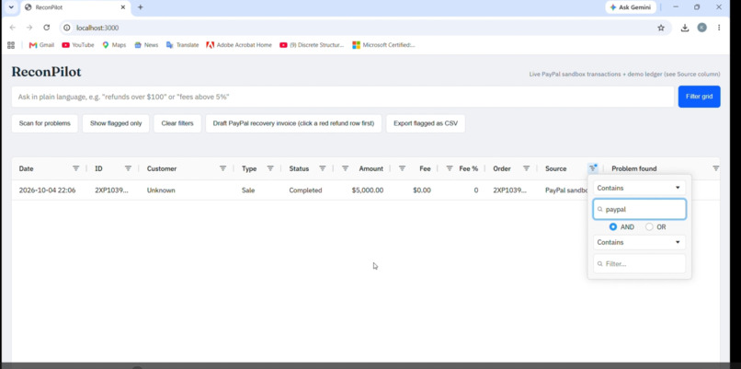The image size is (741, 369).
Task: Select the Completed status cell
Action: [307, 190]
